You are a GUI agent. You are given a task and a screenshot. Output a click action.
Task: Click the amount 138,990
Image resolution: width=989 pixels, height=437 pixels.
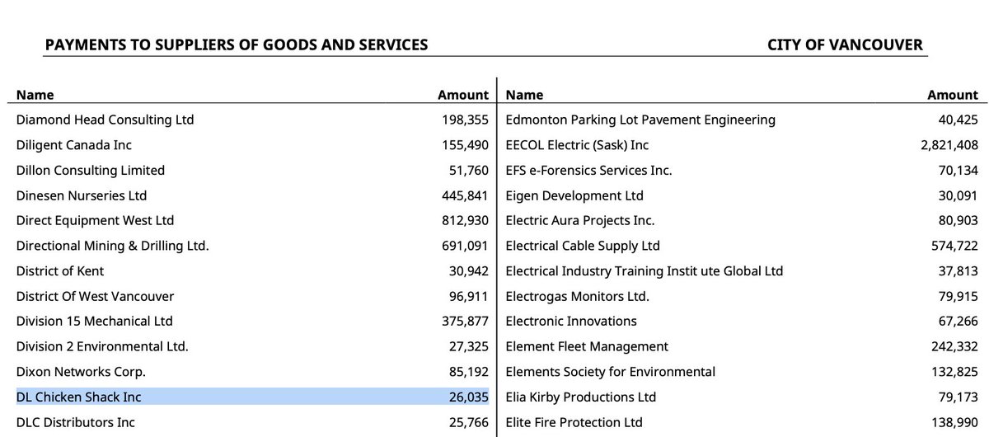(954, 422)
